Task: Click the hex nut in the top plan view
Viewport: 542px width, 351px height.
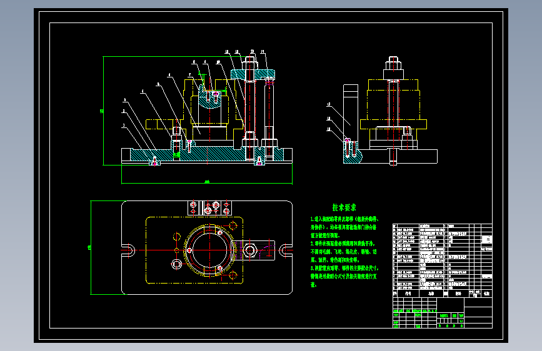Action: point(249,250)
